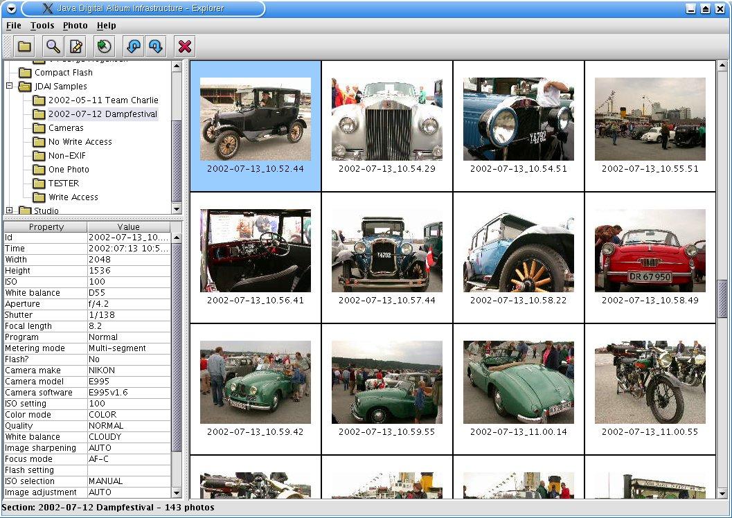Screen dimensions: 732x518
Task: Click the green arrow refresh toolbar icon
Action: [104, 46]
